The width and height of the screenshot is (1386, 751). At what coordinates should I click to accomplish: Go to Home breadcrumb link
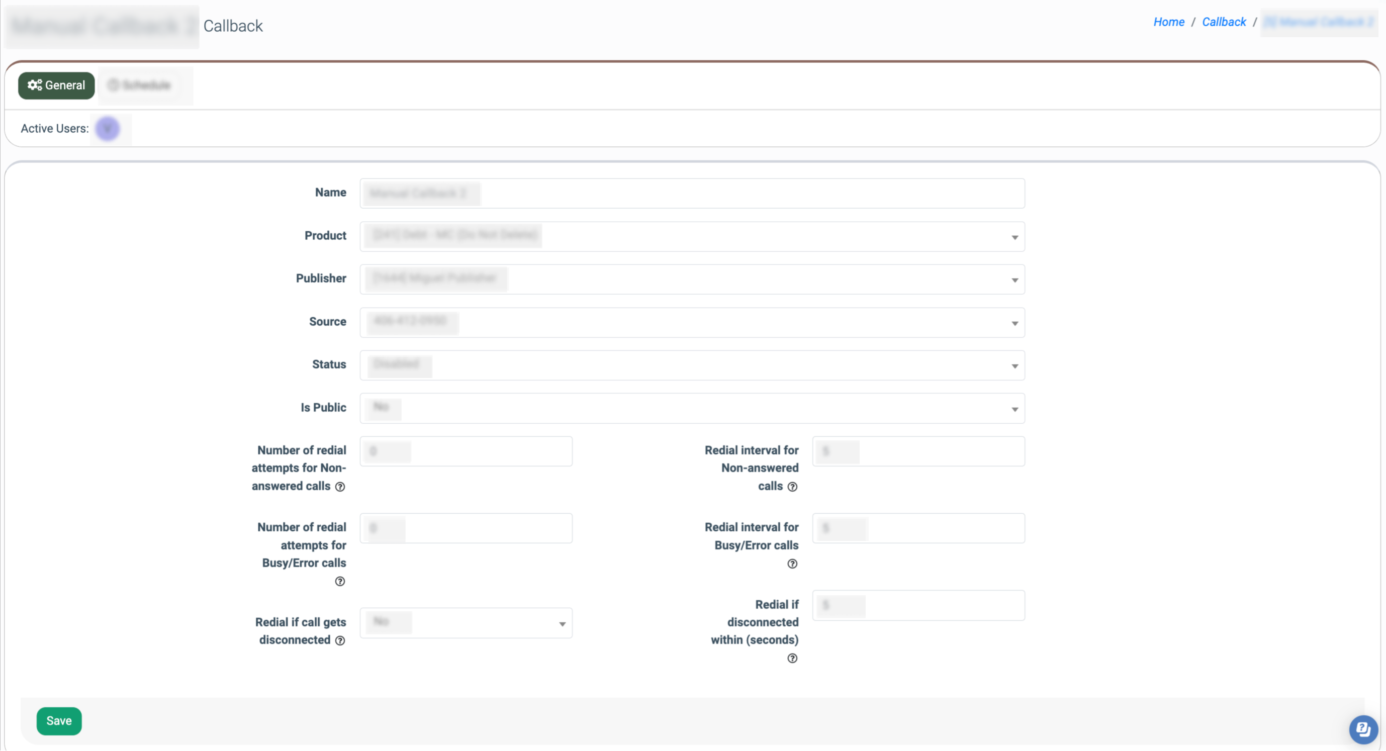[1169, 22]
